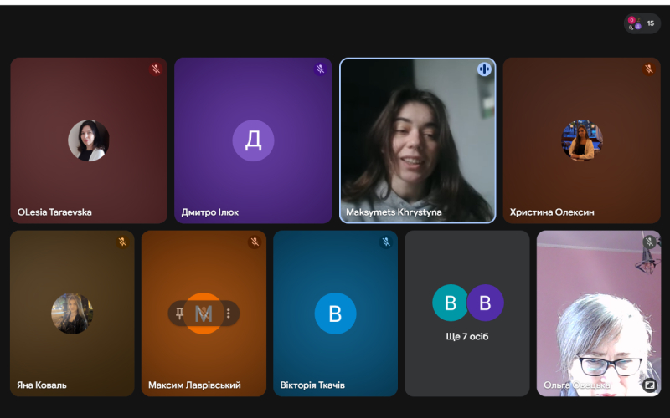Click the audio indicator on Maksymets Khrystyna's video
Image resolution: width=670 pixels, height=418 pixels.
(x=484, y=69)
